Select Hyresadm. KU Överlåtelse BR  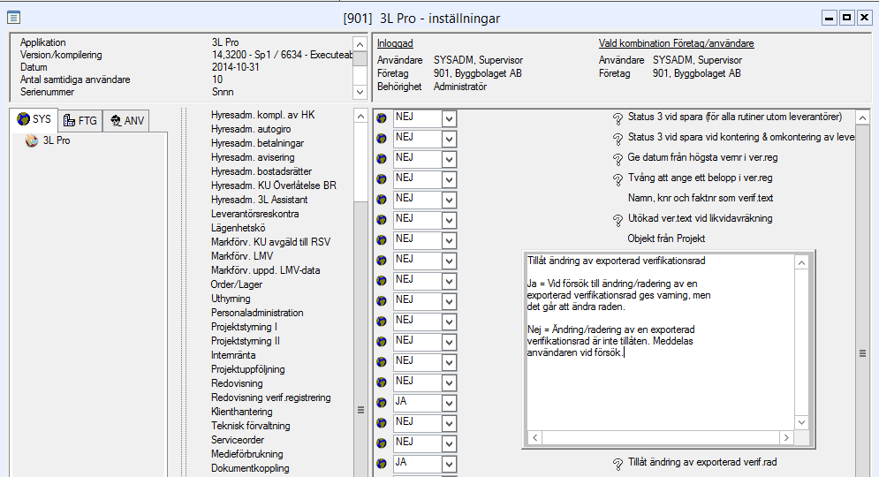pyautogui.click(x=274, y=185)
